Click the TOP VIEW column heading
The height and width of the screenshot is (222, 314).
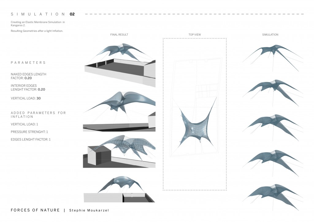click(x=195, y=35)
